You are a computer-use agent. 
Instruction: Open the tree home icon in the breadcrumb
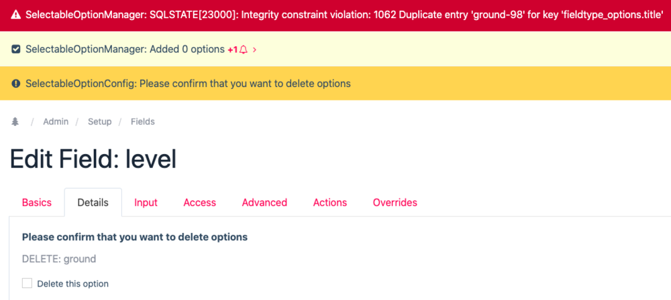(x=15, y=121)
